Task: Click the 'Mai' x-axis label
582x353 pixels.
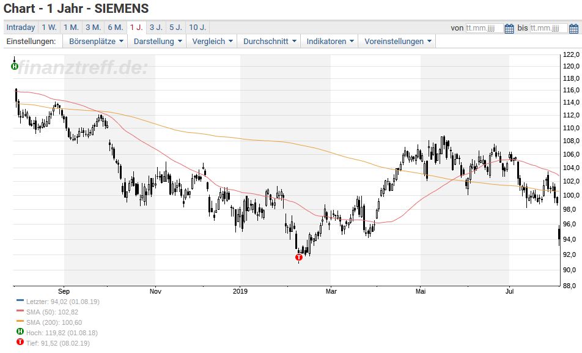Action: point(421,291)
